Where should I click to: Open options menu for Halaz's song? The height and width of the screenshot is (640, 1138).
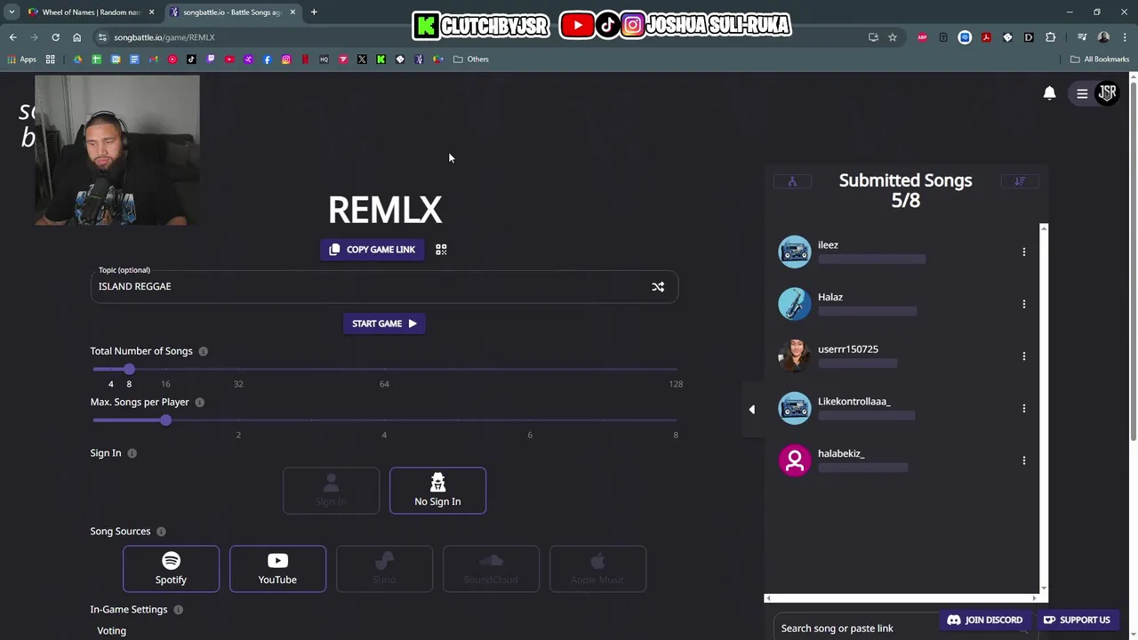[x=1023, y=304]
